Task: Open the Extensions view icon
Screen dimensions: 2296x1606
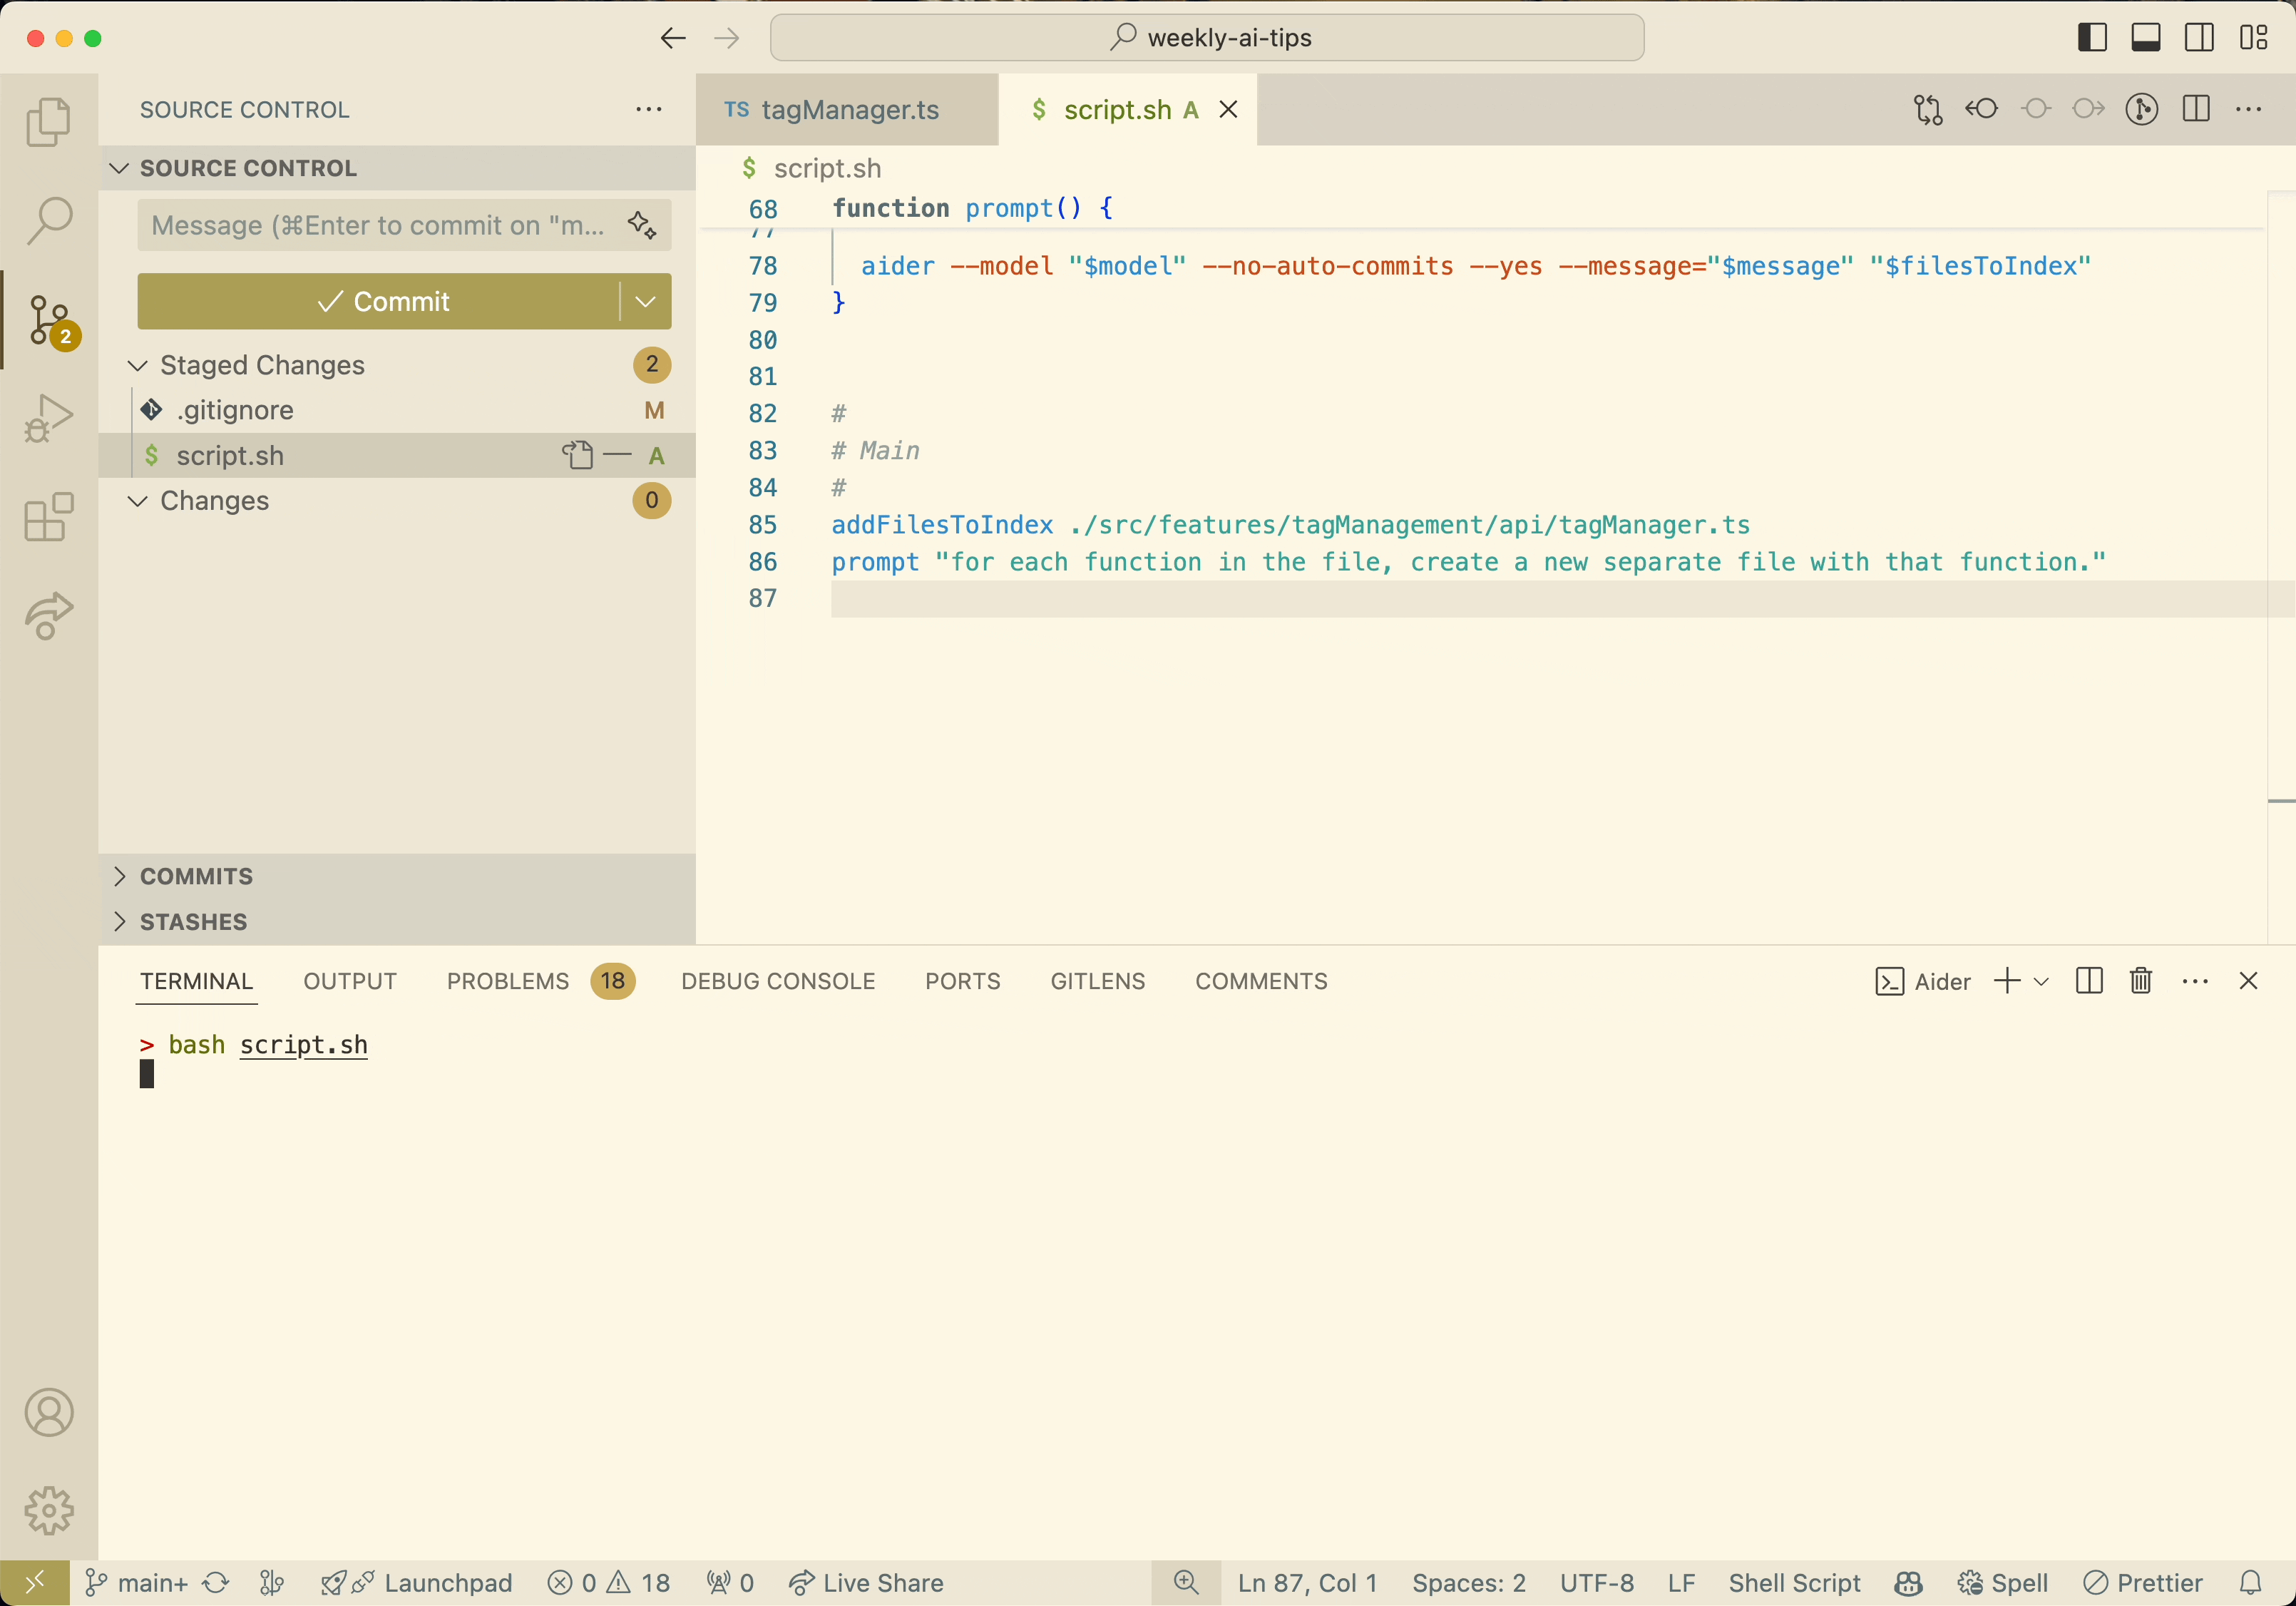Action: [48, 517]
